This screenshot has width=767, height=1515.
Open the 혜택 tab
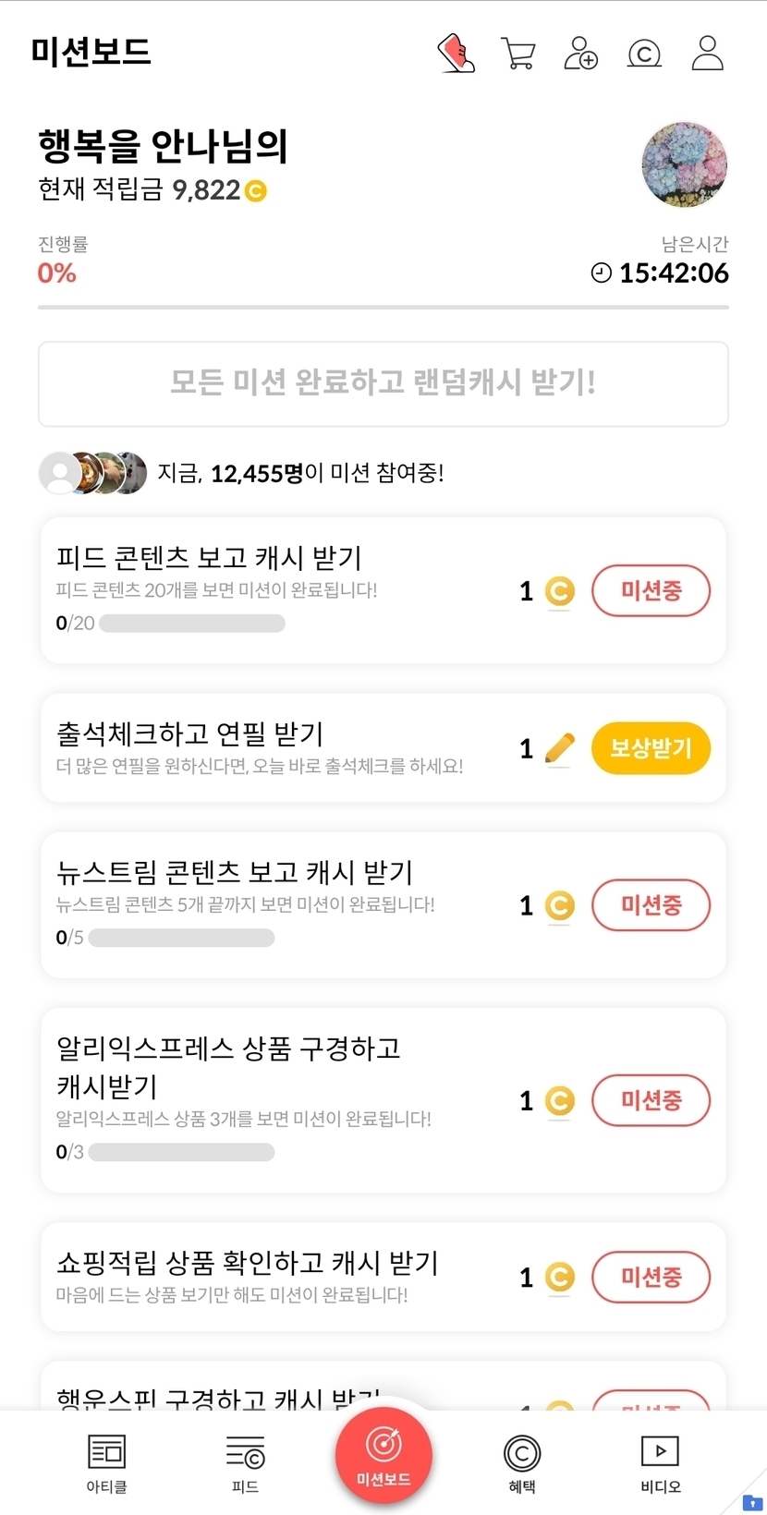(x=522, y=1463)
